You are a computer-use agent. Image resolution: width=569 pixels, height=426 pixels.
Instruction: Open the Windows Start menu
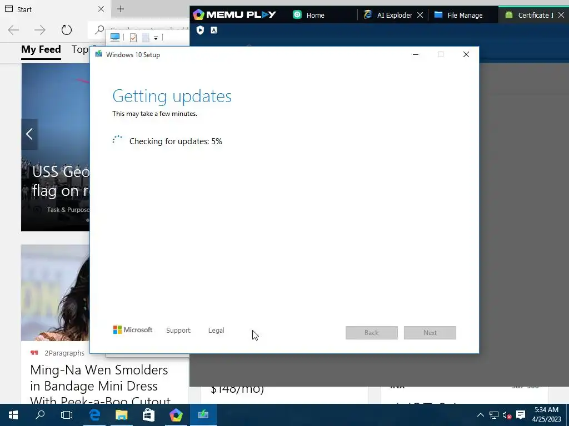(13, 415)
